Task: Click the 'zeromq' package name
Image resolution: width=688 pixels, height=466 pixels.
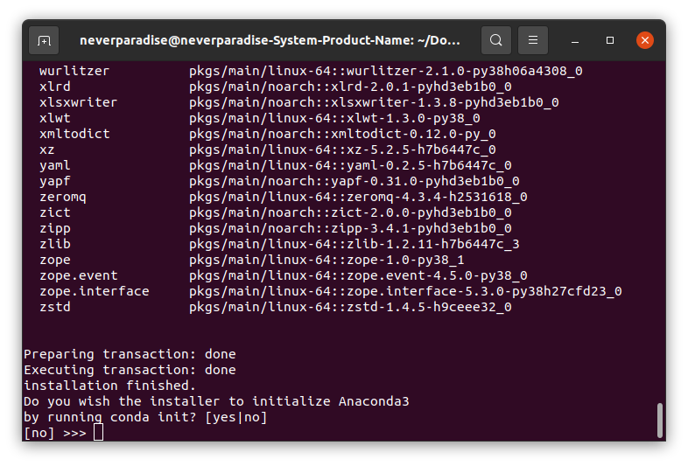Action: point(63,198)
